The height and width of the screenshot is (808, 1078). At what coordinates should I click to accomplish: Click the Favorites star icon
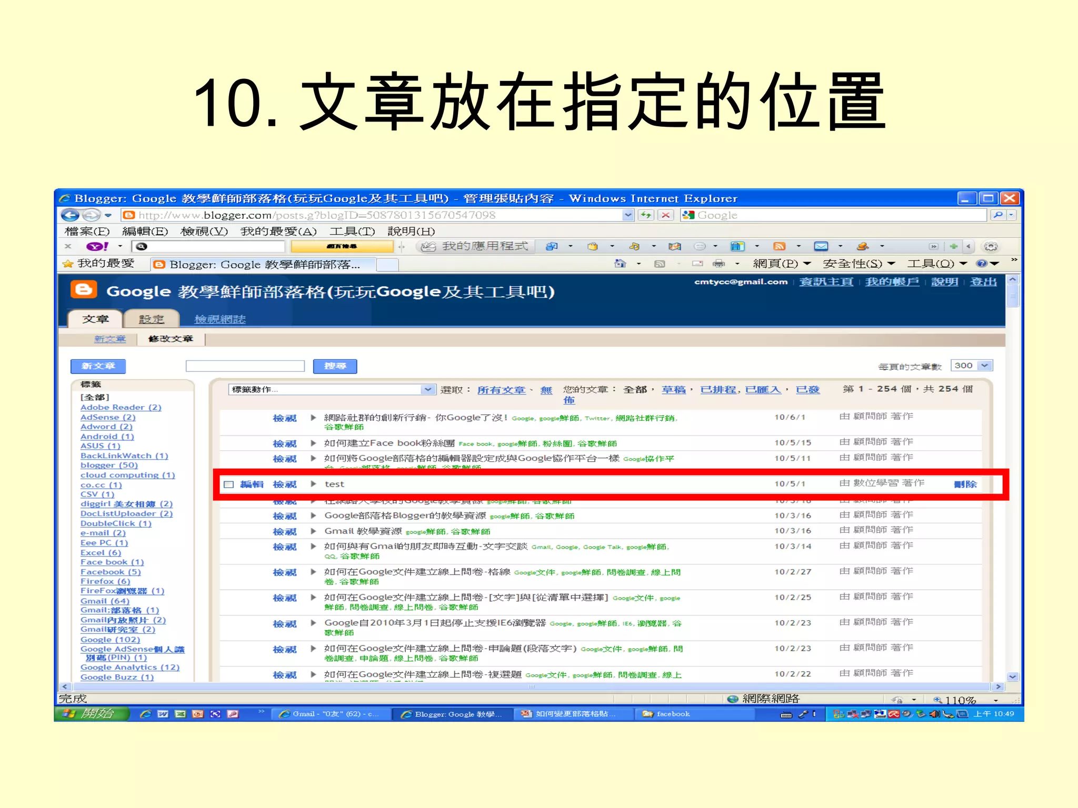click(x=68, y=264)
